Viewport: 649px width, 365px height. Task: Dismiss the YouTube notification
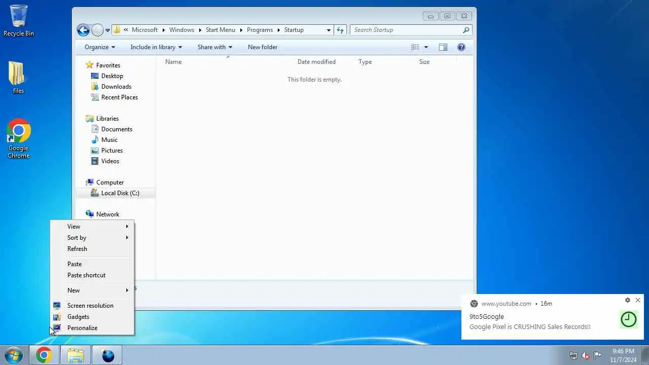[638, 301]
